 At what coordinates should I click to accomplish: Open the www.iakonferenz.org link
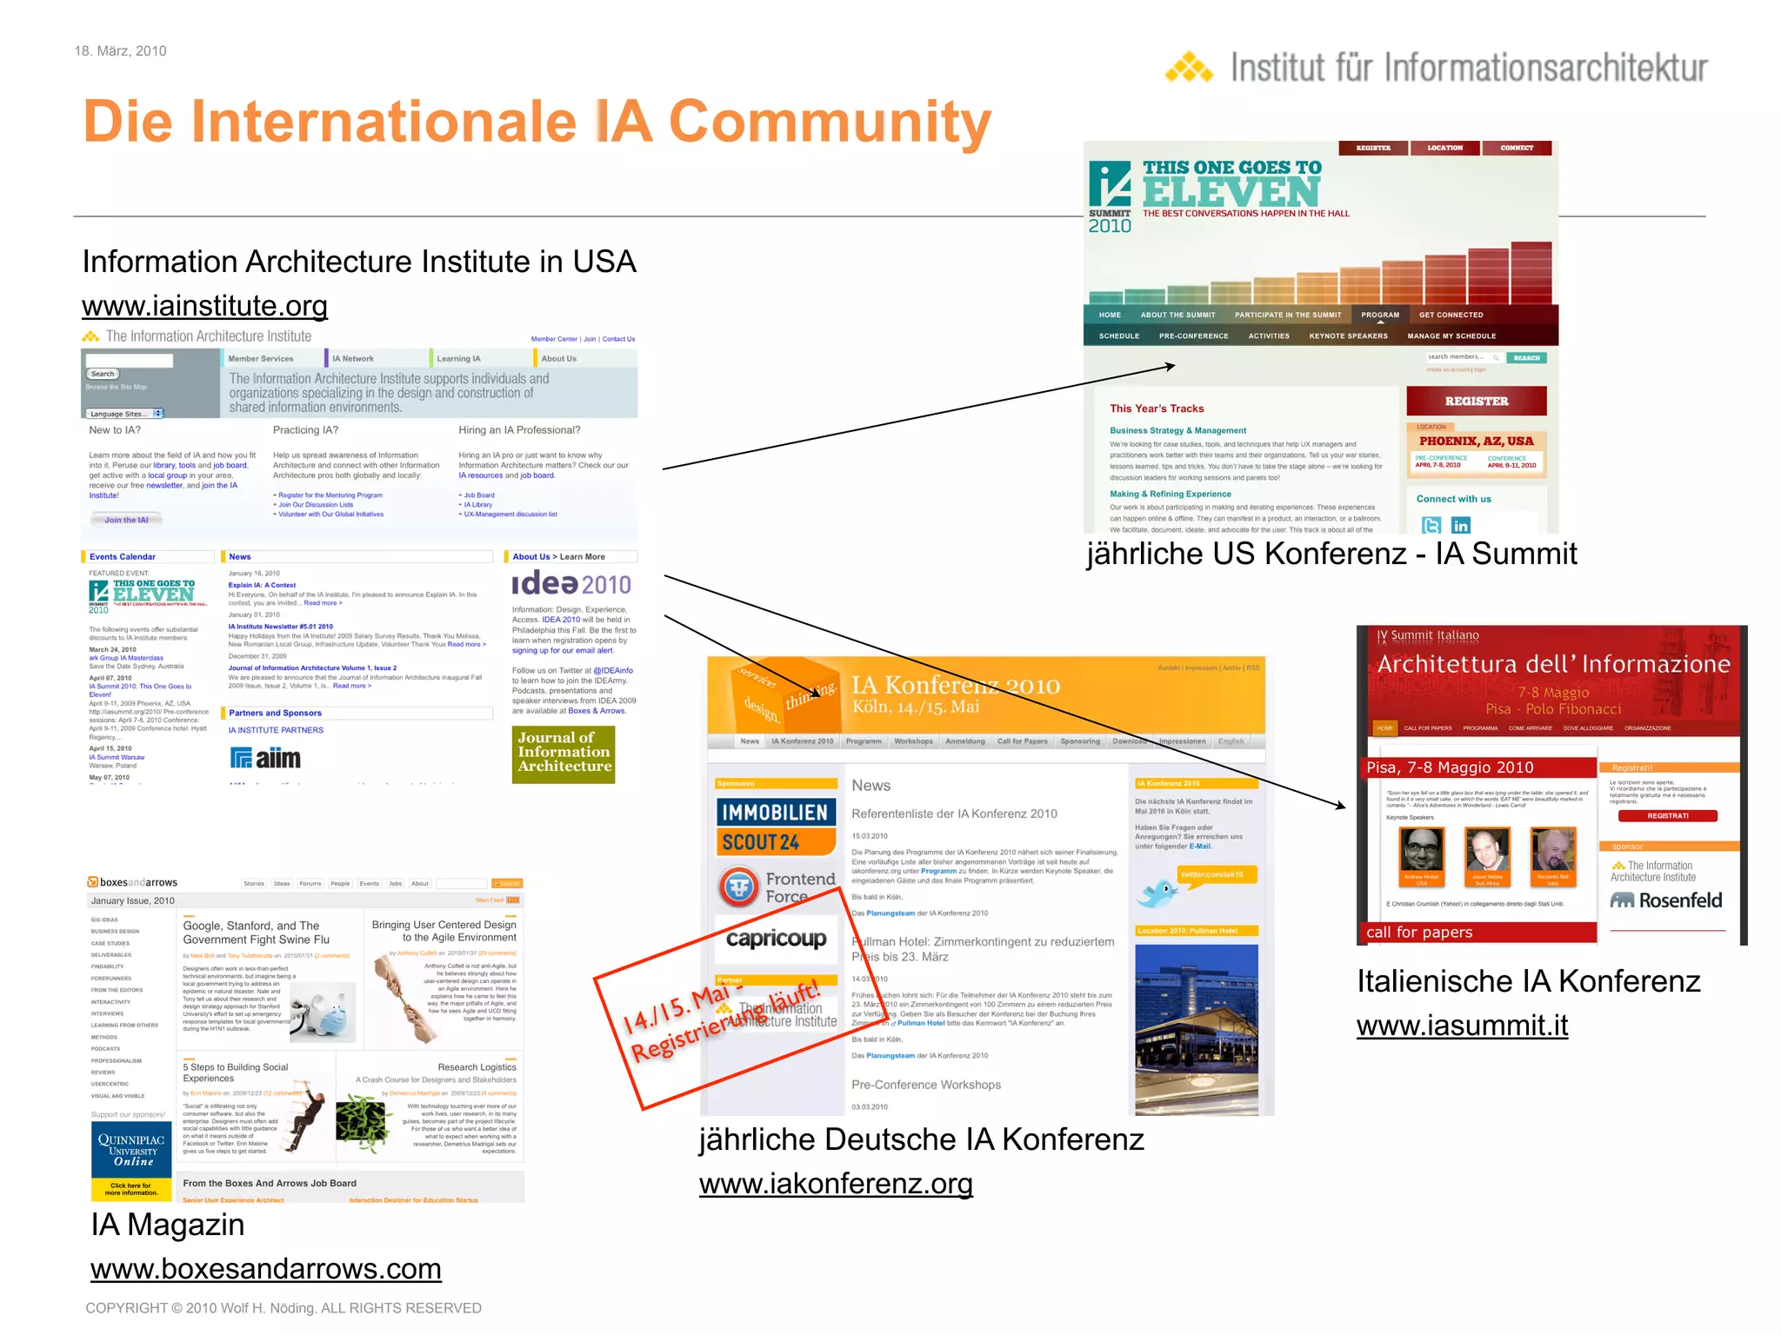point(836,1184)
